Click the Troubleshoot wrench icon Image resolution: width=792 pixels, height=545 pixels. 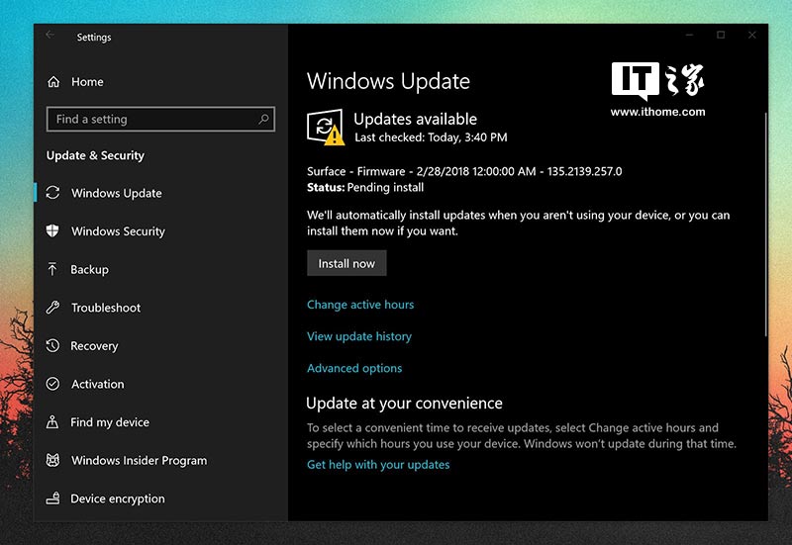(53, 308)
